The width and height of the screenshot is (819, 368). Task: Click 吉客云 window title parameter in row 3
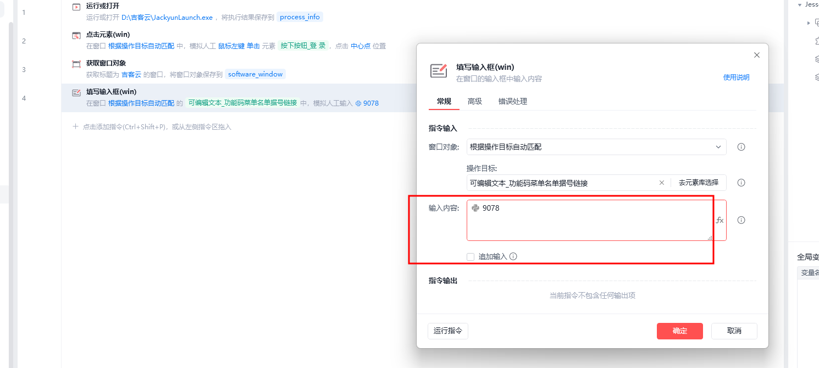131,74
